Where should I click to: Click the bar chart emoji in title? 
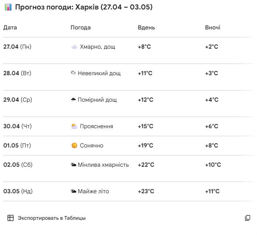point(8,7)
